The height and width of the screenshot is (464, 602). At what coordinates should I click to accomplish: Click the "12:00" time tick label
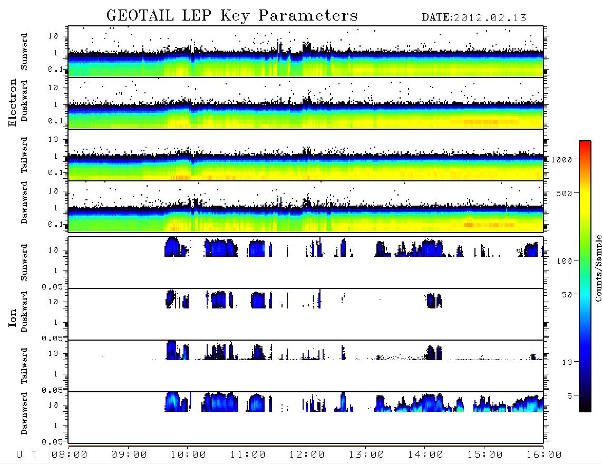coord(307,455)
